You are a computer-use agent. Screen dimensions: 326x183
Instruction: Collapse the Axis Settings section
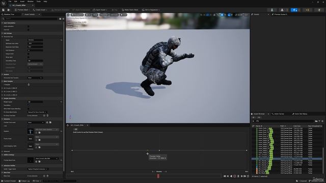click(x=2, y=33)
